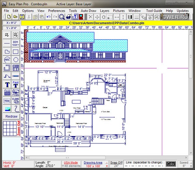
Task: Open the Preferences menu
Action: 57,11
